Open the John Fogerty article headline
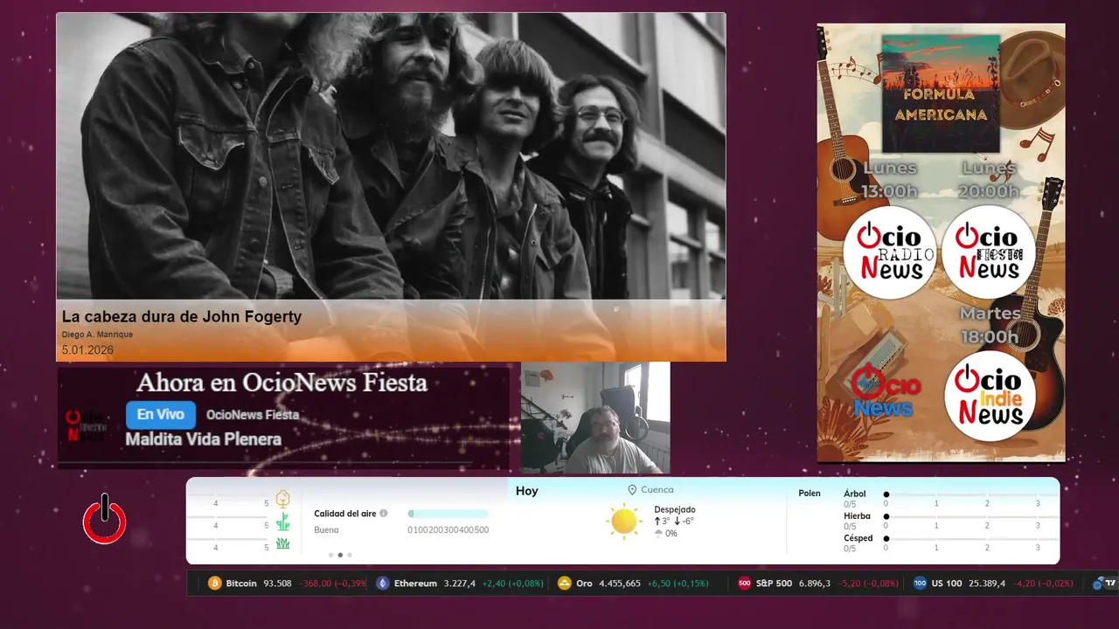 pyautogui.click(x=182, y=316)
